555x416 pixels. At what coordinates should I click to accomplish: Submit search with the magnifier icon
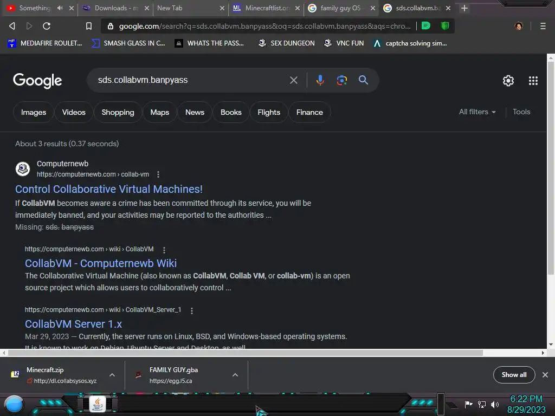click(x=363, y=80)
